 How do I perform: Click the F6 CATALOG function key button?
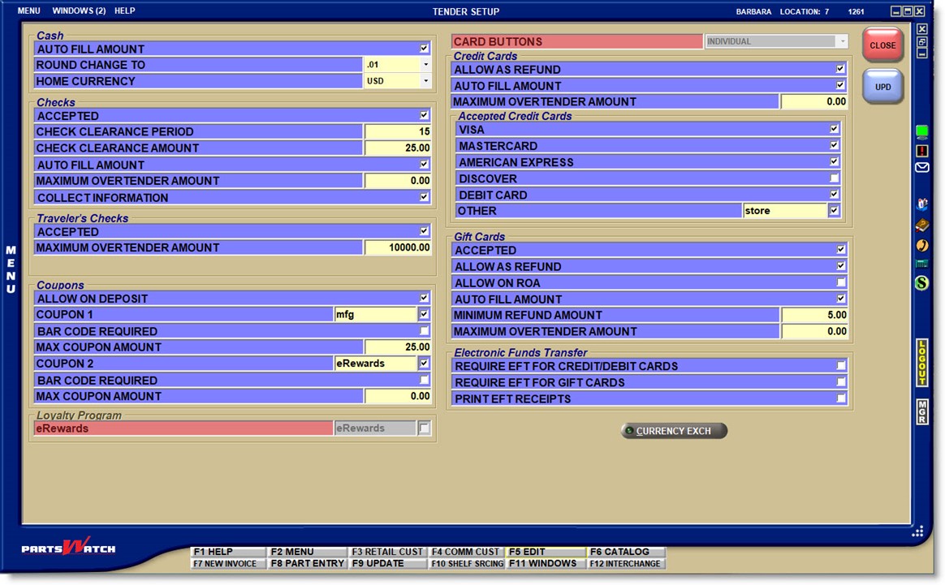tap(625, 552)
